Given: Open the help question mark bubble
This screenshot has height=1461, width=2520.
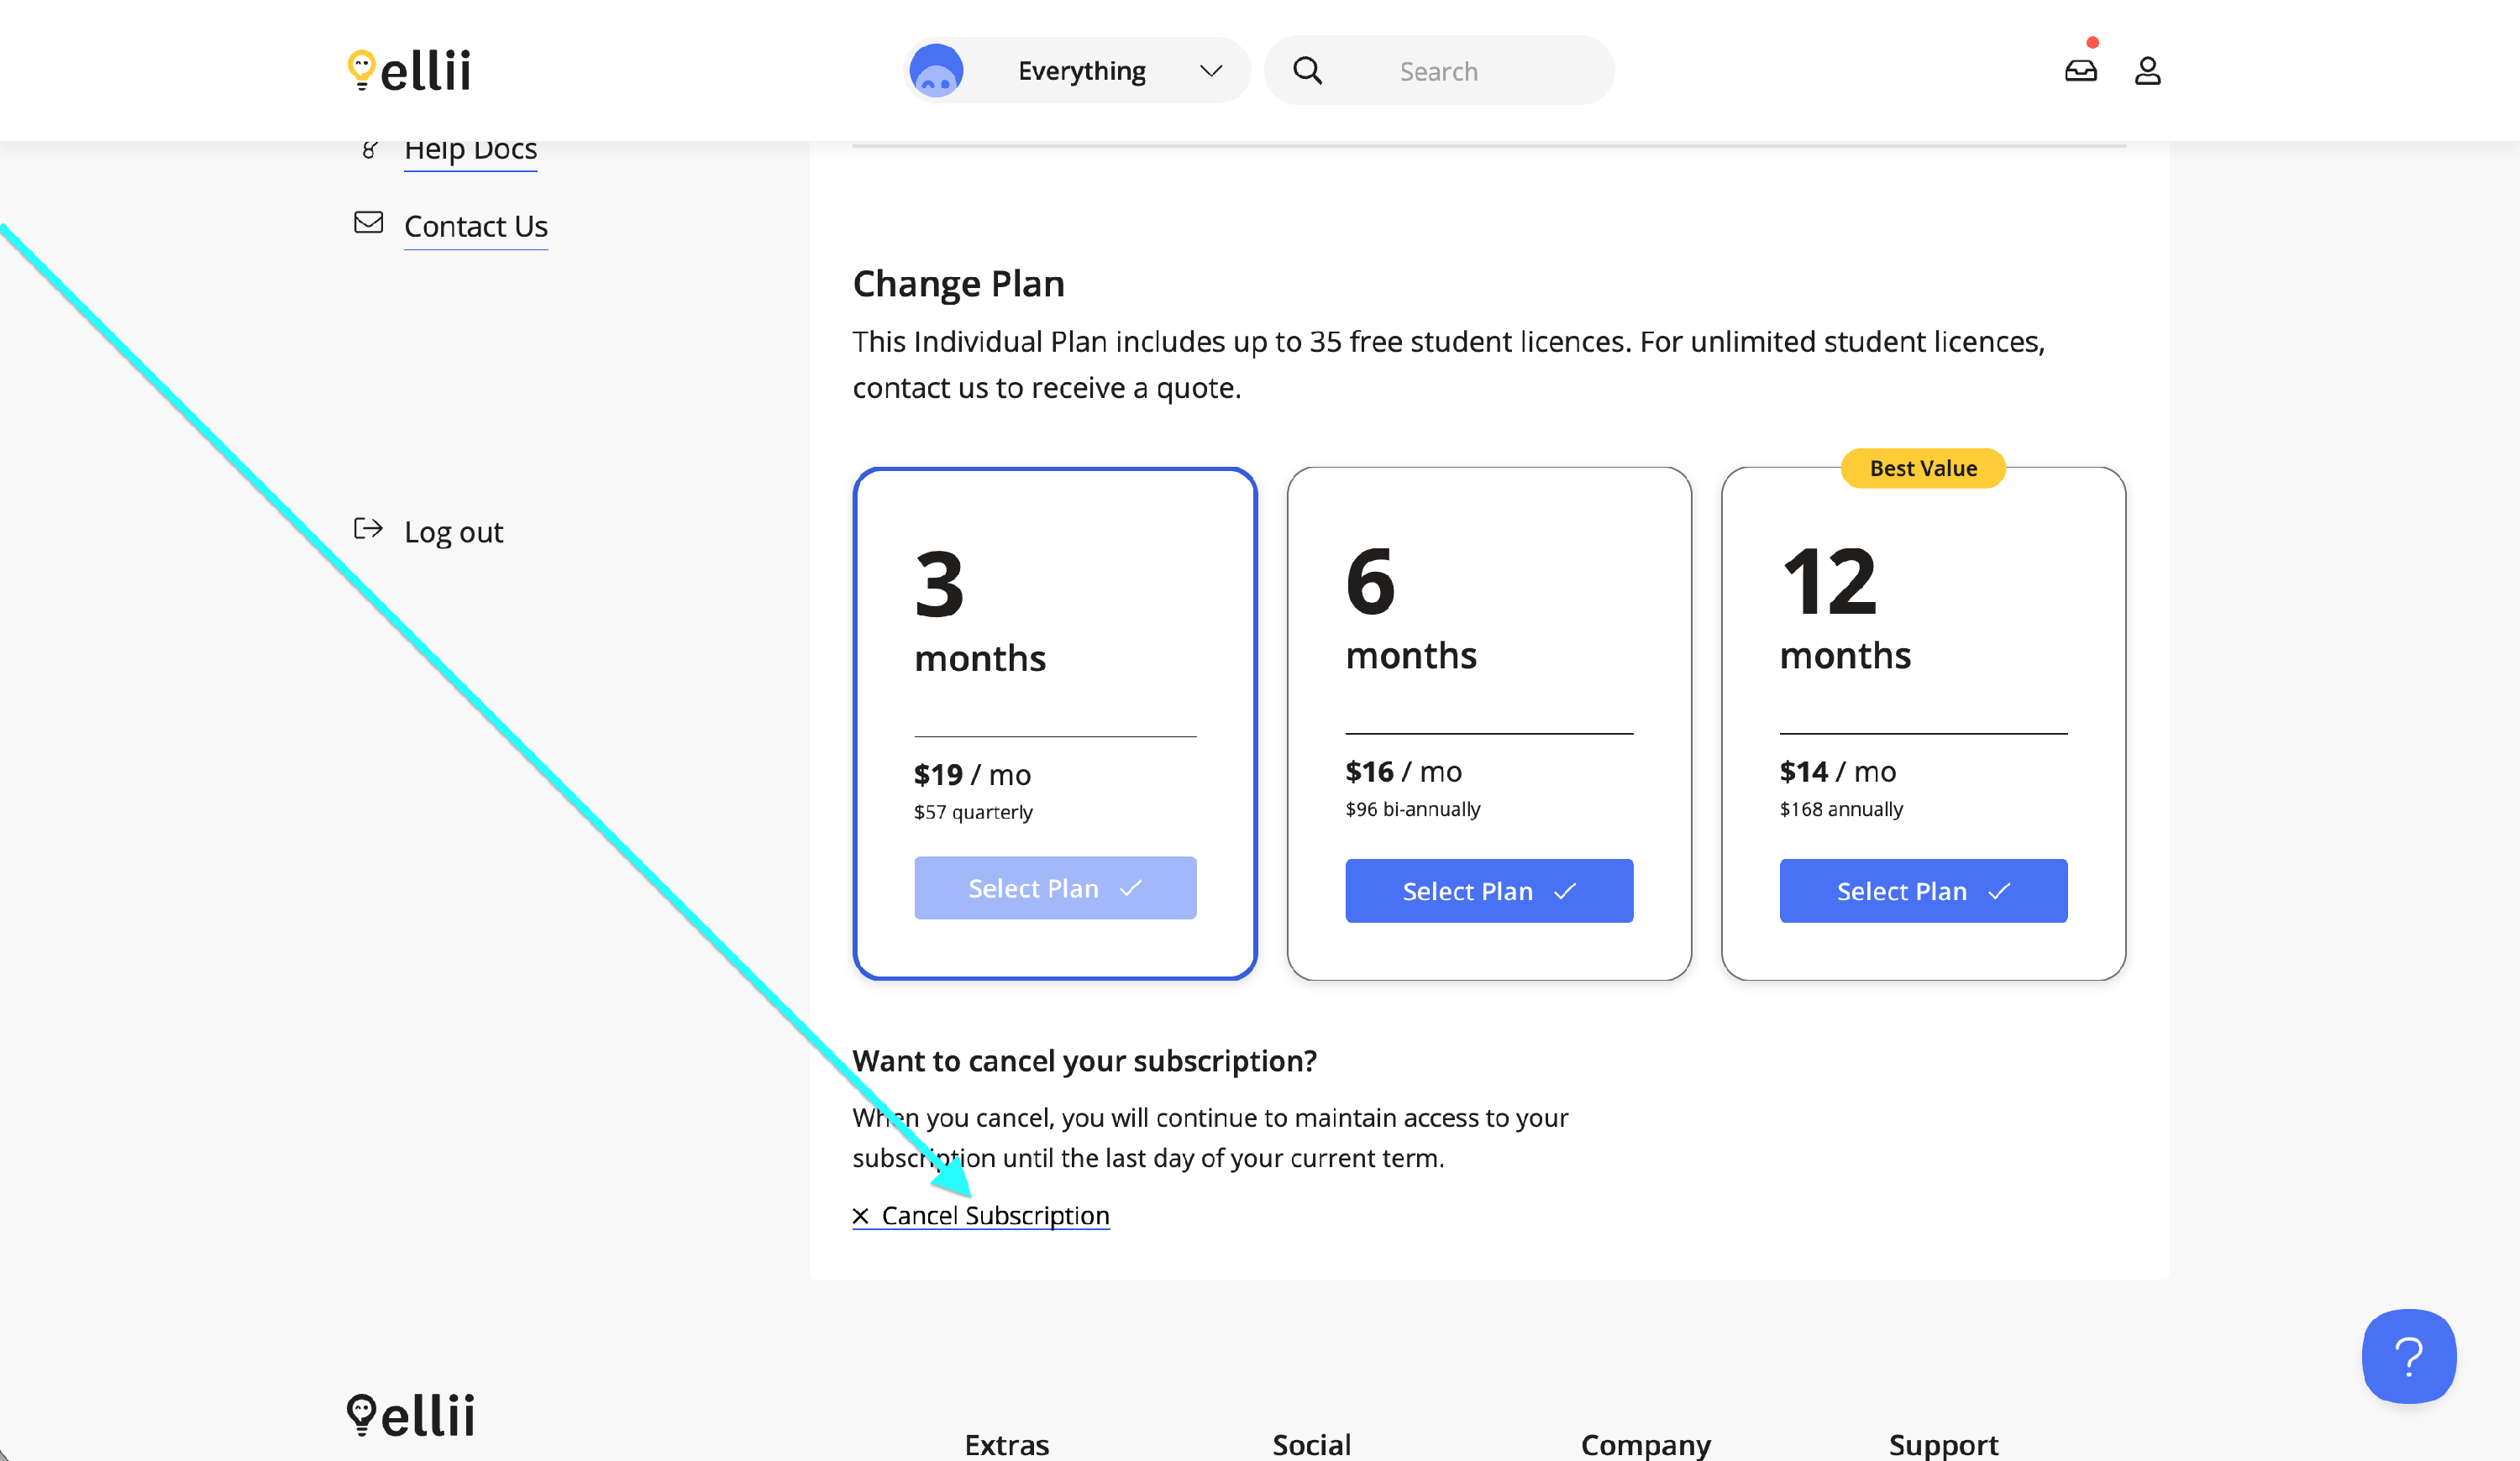Looking at the screenshot, I should point(2408,1356).
